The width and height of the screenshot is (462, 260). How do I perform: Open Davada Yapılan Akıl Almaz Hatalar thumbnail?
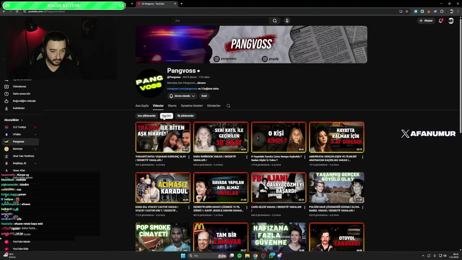tap(221, 187)
